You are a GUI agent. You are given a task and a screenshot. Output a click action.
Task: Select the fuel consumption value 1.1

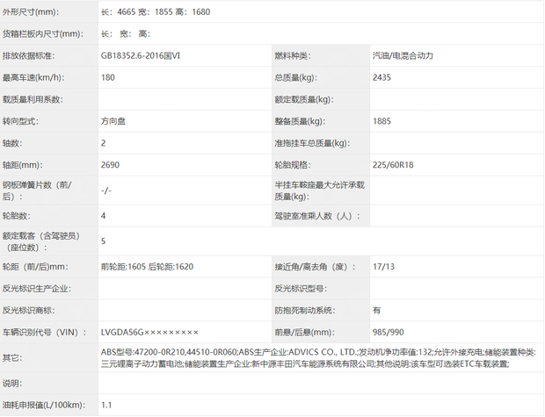106,406
